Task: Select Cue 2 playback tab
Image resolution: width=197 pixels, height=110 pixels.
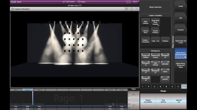Action: pos(27,90)
